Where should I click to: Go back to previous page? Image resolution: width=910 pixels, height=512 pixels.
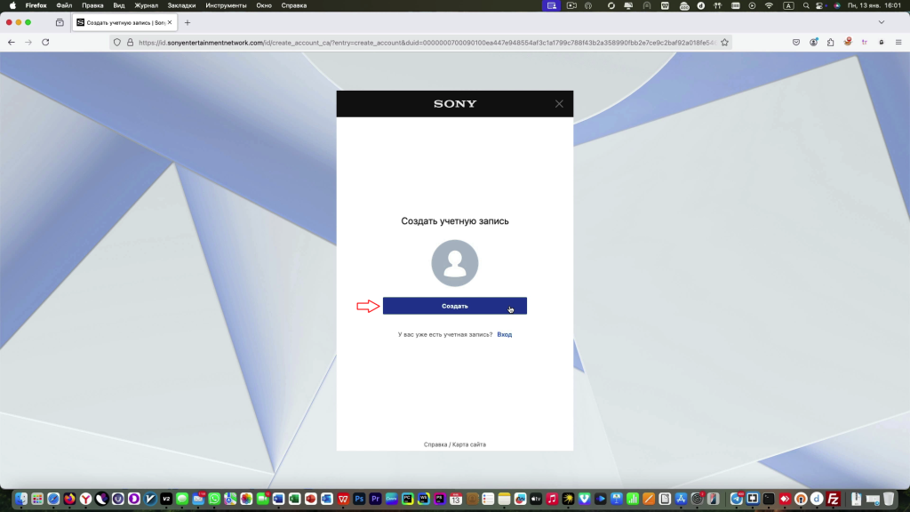point(11,42)
